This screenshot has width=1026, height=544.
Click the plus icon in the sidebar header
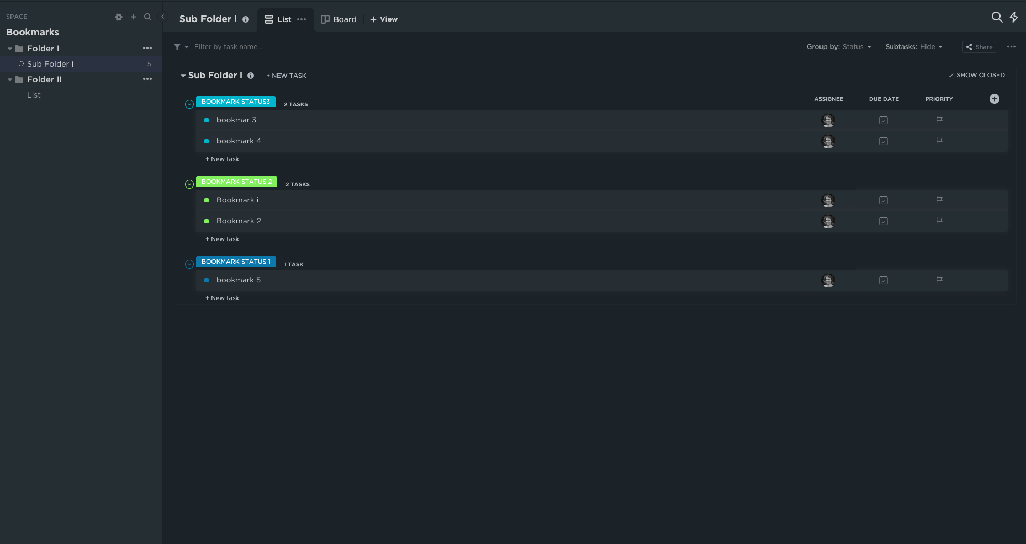pyautogui.click(x=133, y=17)
